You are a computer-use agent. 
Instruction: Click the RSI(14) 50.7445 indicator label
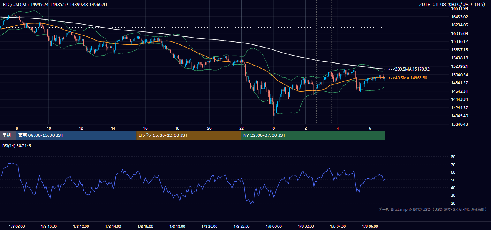point(17,146)
